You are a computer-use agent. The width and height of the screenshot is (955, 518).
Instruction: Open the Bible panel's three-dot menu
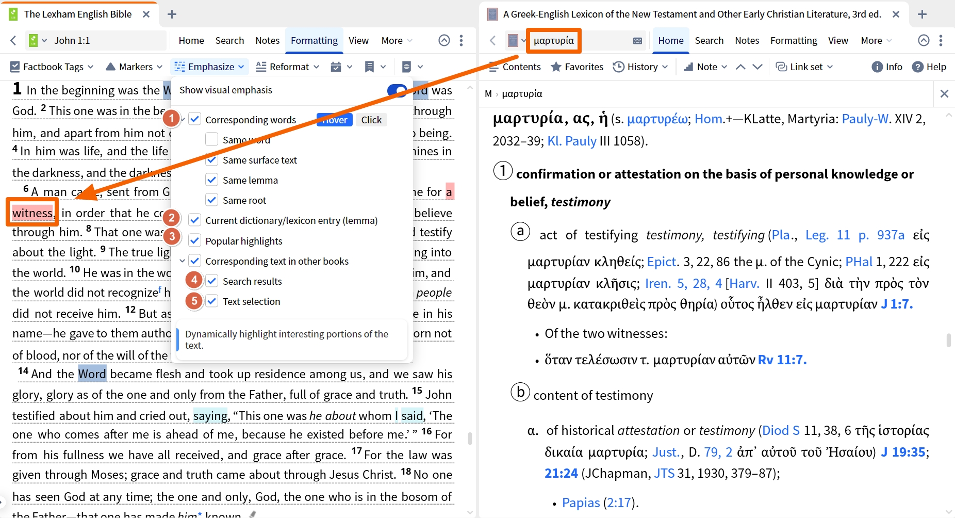[462, 40]
